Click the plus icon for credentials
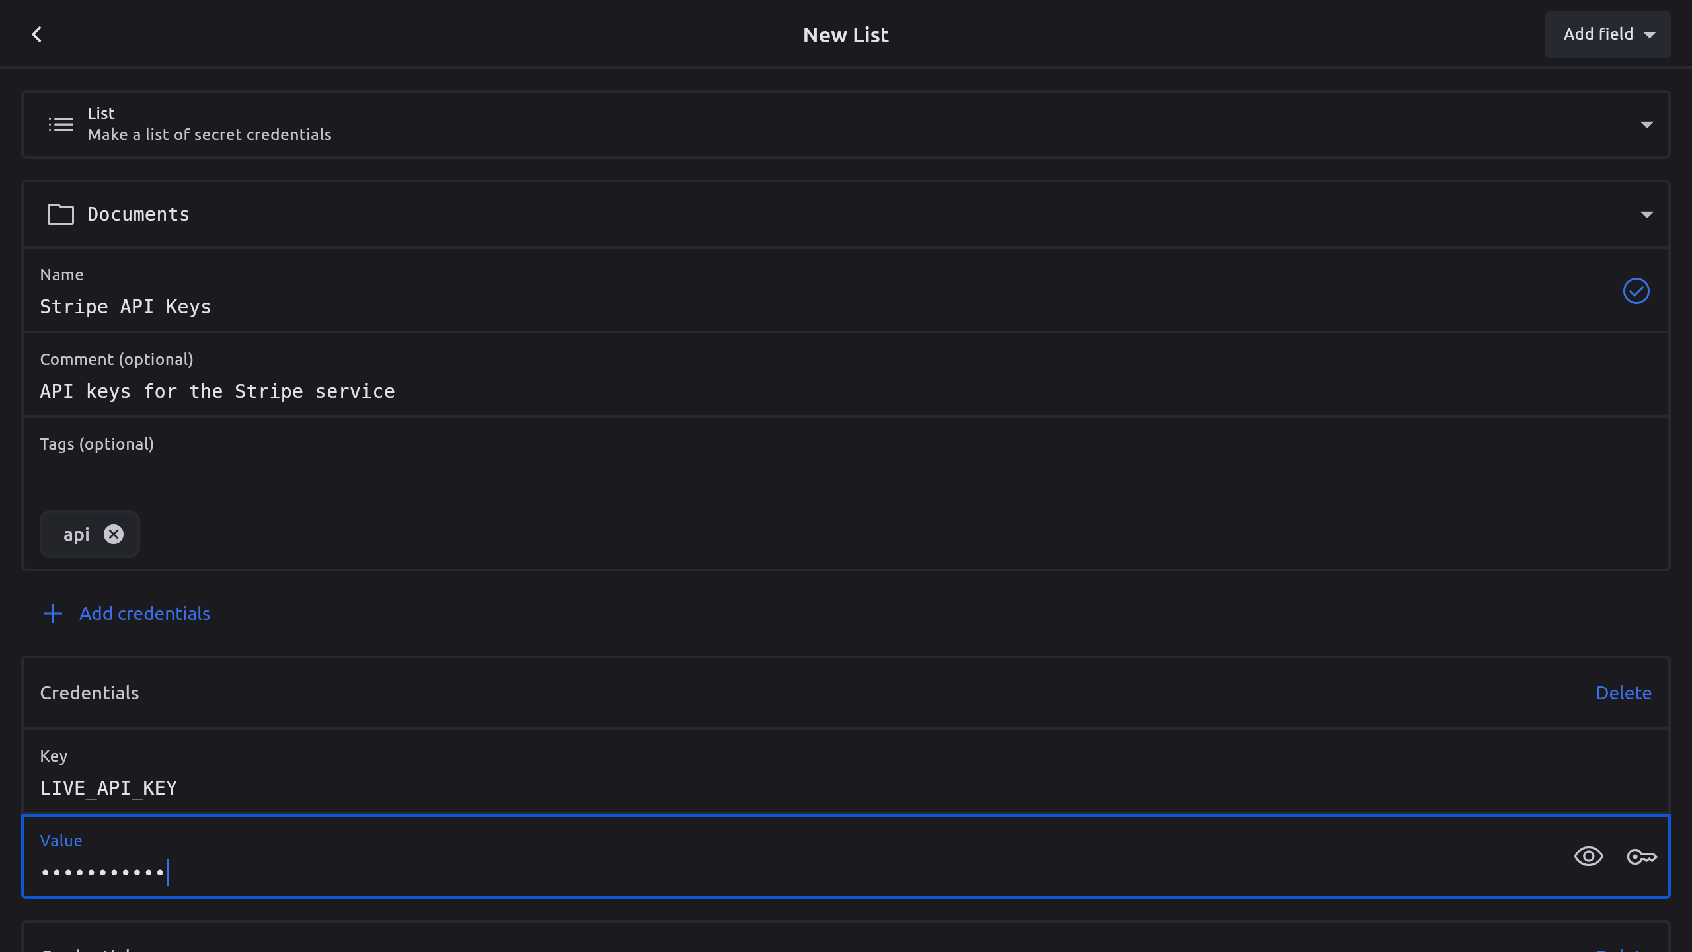The image size is (1692, 952). 53,614
